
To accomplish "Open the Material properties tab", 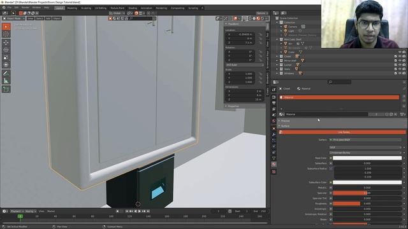I will [273, 164].
